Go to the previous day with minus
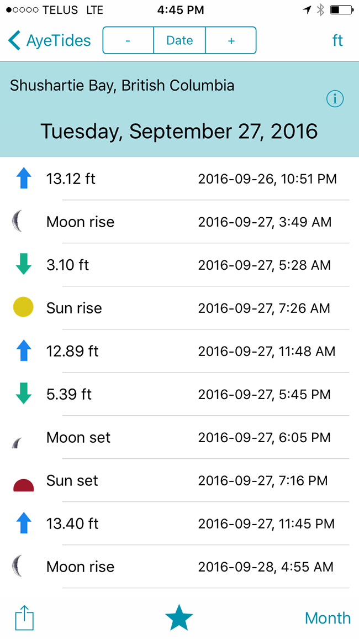Viewport: 359px width, 639px height. pos(128,40)
